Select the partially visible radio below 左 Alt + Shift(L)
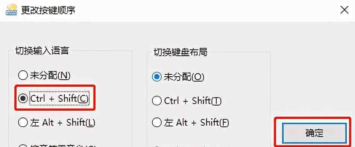This screenshot has width=355, height=147. [x=23, y=146]
